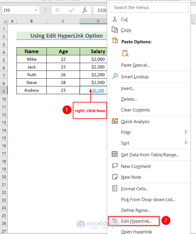Choose Keep Text Only paste icon
Image resolution: width=196 pixels, height=234 pixels.
125,53
